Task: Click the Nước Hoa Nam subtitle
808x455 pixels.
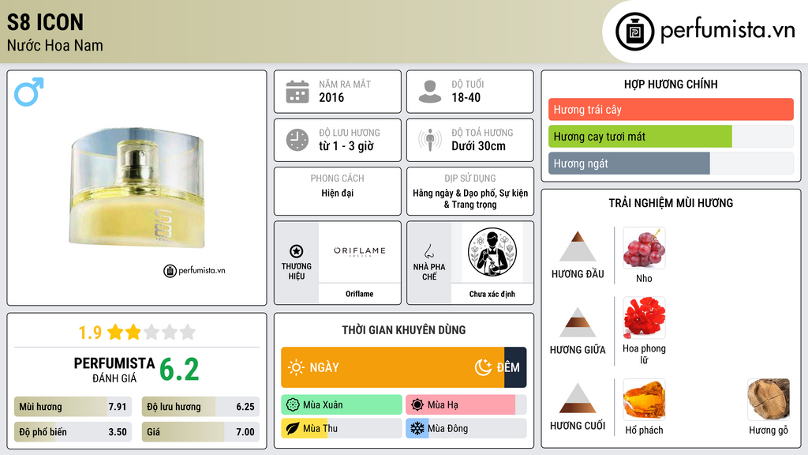Action: click(54, 45)
